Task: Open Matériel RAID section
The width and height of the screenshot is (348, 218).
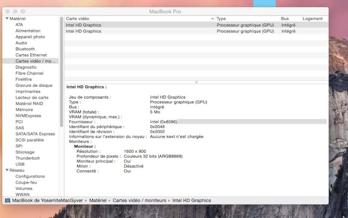Action: click(29, 103)
